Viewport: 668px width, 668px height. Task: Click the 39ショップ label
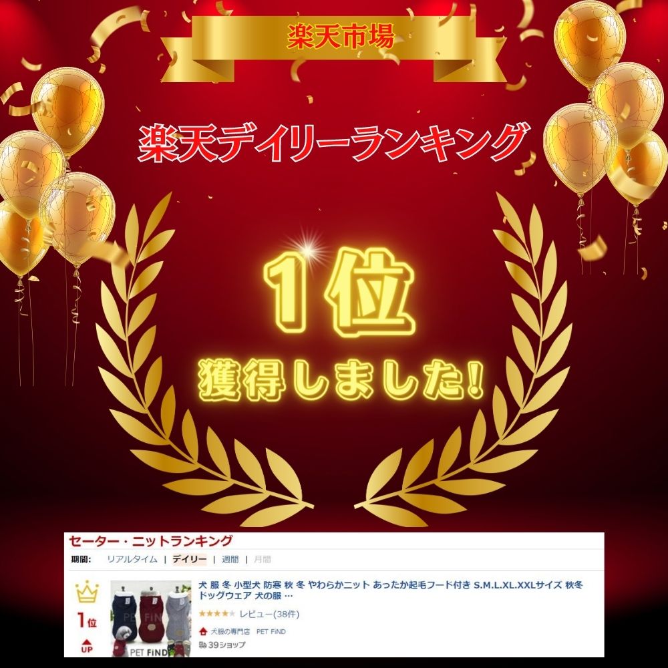pyautogui.click(x=226, y=645)
